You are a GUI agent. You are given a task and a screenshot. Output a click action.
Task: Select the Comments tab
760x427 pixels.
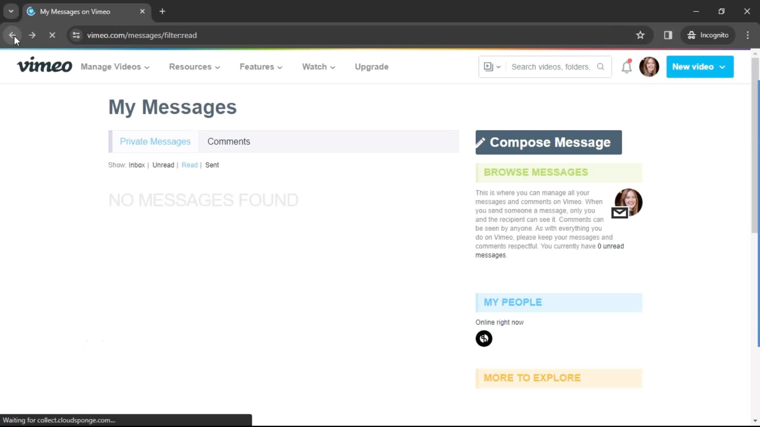coord(228,141)
